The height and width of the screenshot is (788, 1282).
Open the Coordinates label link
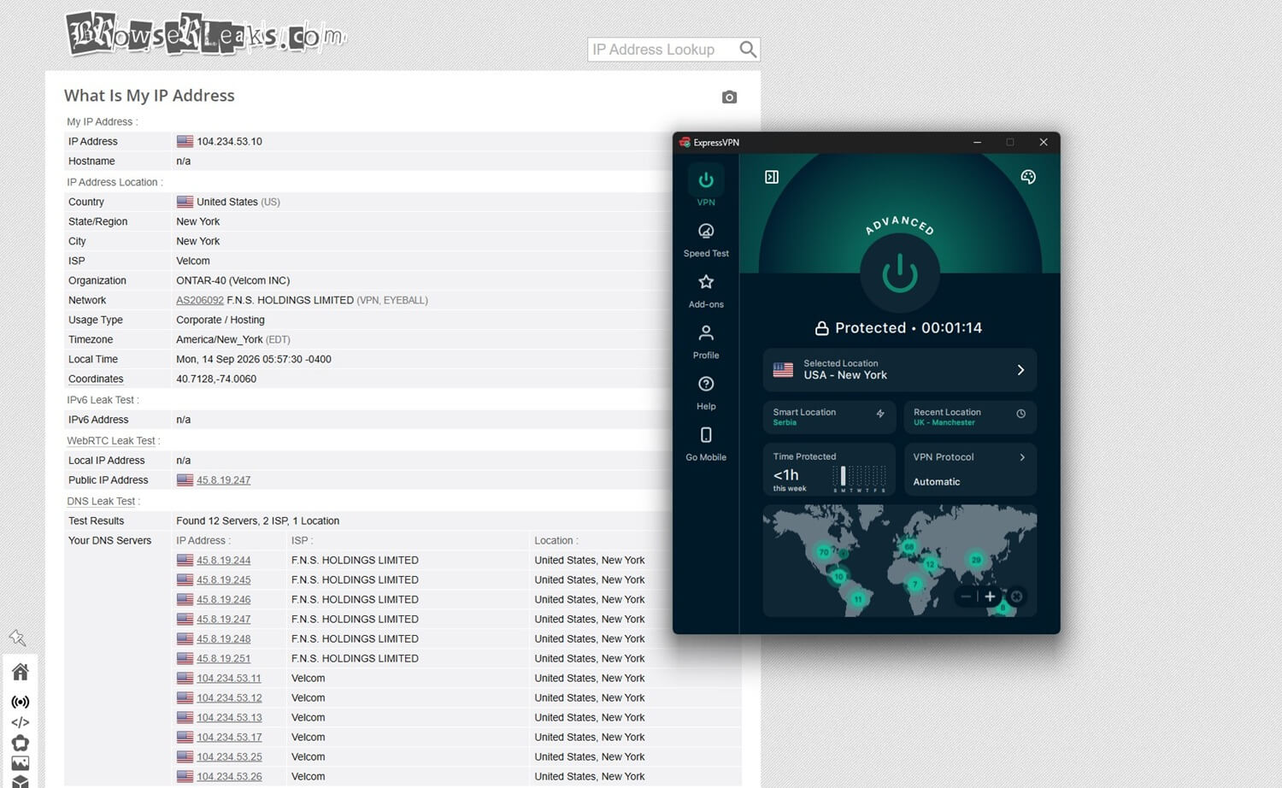[x=96, y=379]
